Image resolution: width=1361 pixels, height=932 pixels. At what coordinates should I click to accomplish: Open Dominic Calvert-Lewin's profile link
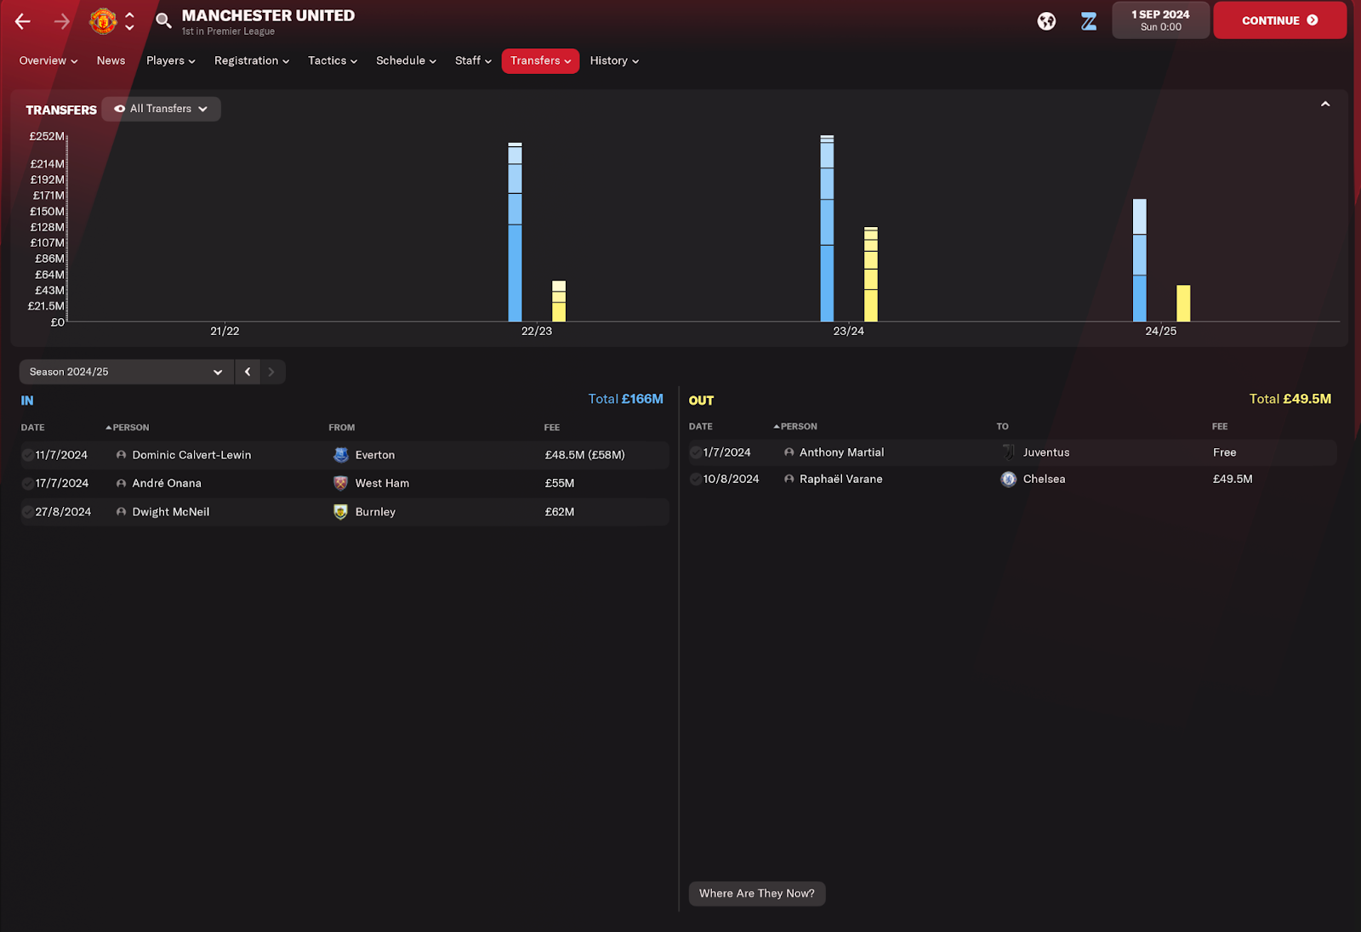[191, 455]
